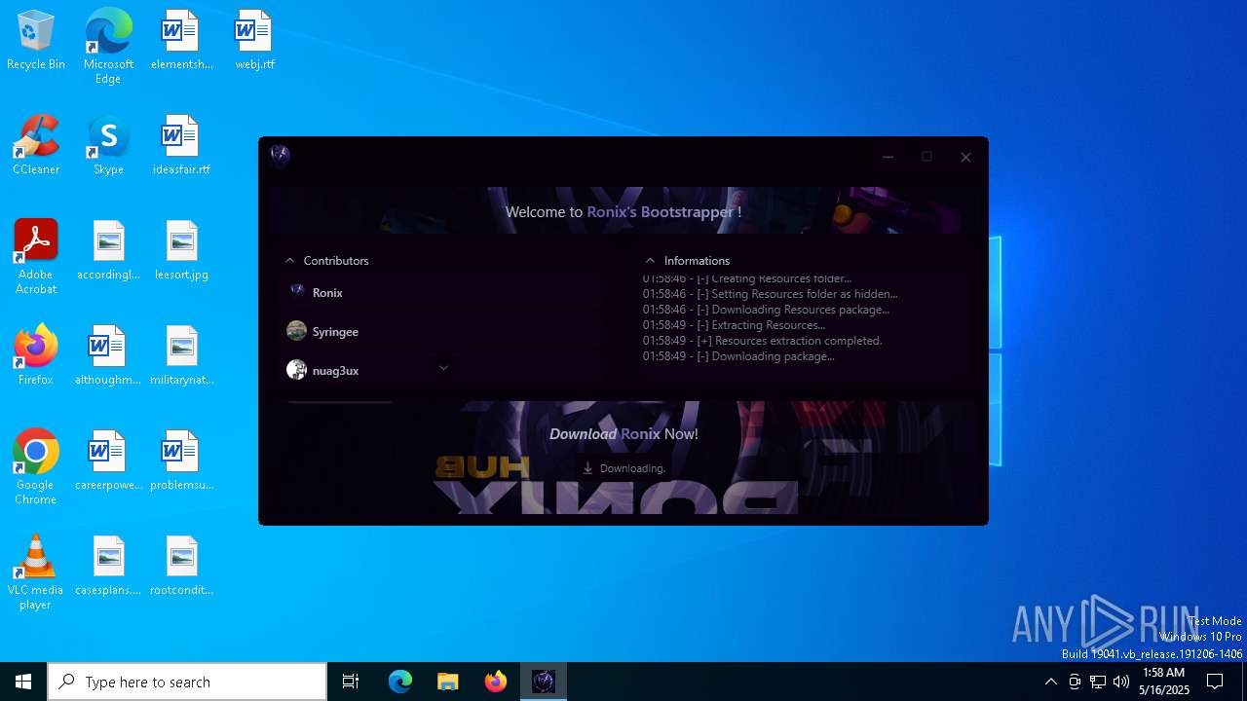The width and height of the screenshot is (1247, 701).
Task: Minimize the Ronix Bootstrapper window
Action: point(888,157)
